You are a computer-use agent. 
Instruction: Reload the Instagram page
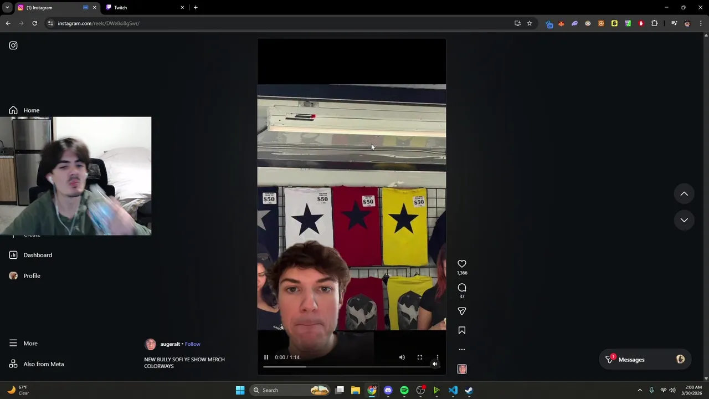[34, 23]
